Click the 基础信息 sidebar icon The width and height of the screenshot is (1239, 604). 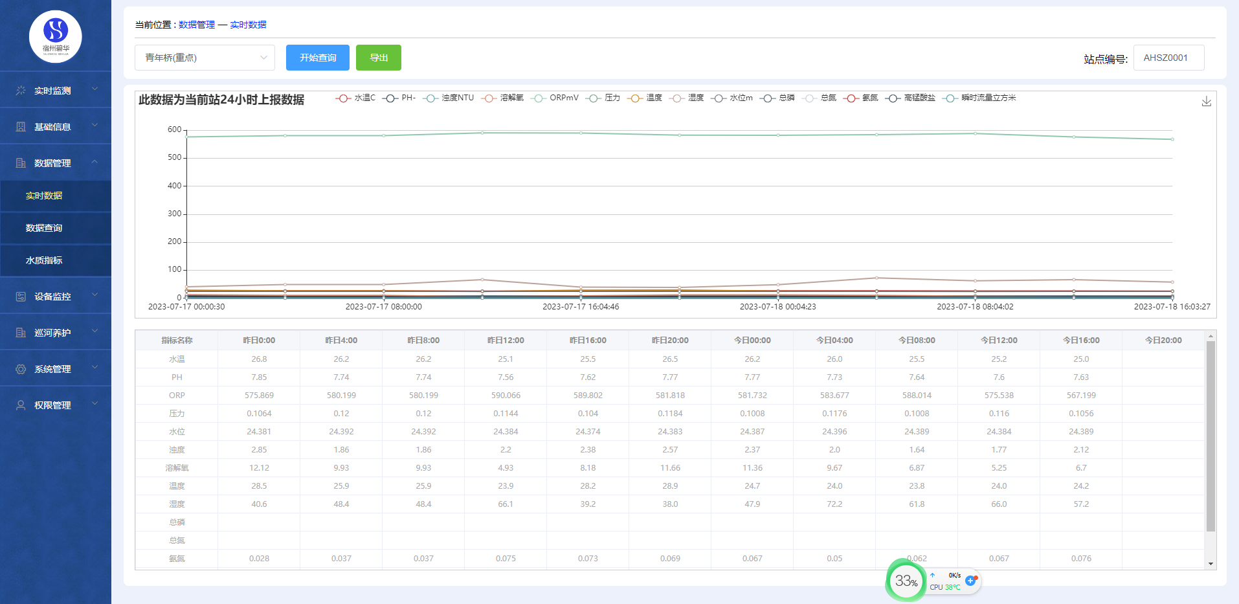pyautogui.click(x=21, y=127)
